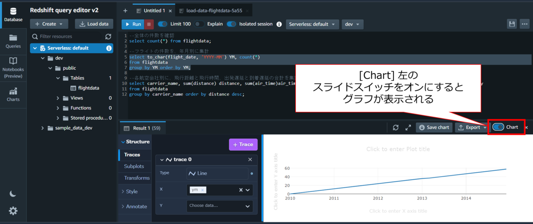Turn off the Chart switch
This screenshot has height=224, width=533.
[x=498, y=127]
